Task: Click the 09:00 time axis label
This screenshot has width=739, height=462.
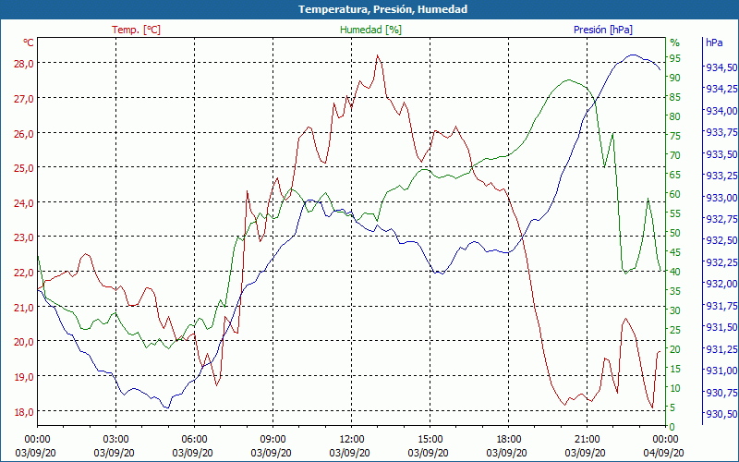Action: pos(273,440)
